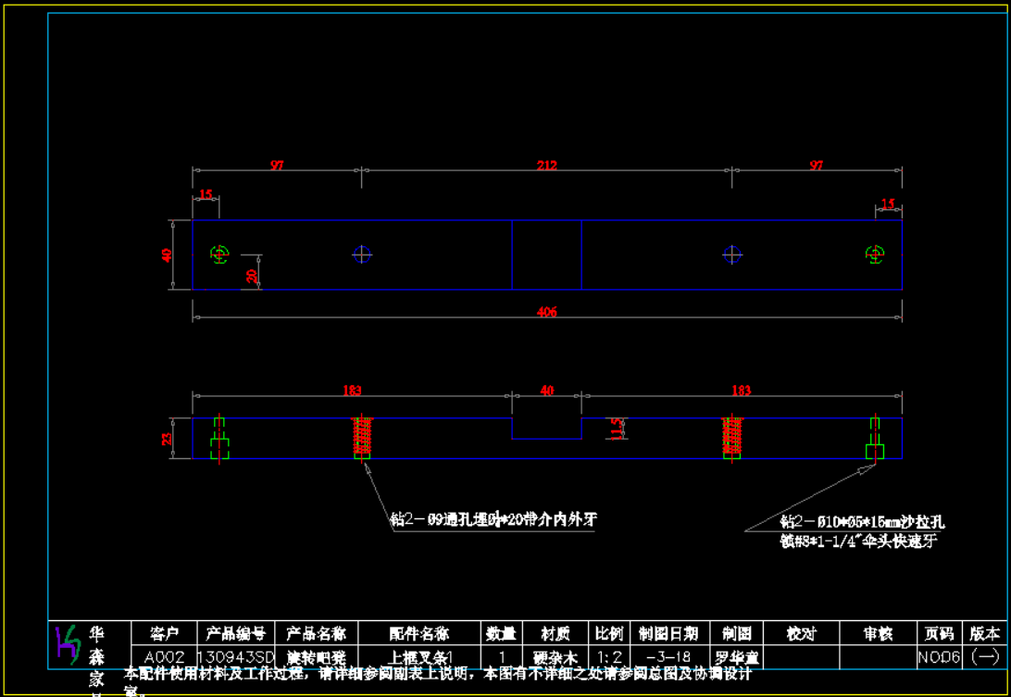Viewport: 1011px width, 697px height.
Task: Select the red threaded insert left of notch in side view
Action: pos(362,438)
